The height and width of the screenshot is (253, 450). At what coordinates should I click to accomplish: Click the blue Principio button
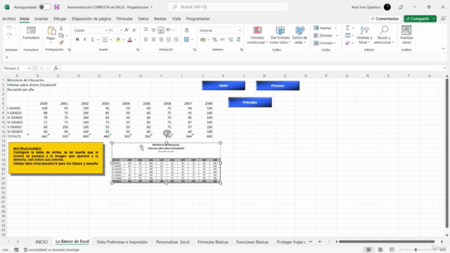[x=250, y=102]
